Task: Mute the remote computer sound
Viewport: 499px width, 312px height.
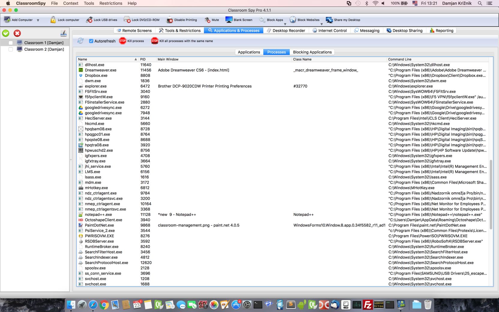Action: (208, 20)
